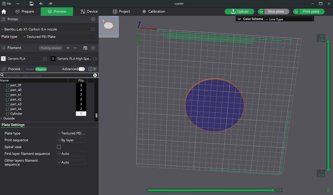This screenshot has height=195, width=333.
Task: Clear the object search field
Action: (95, 75)
